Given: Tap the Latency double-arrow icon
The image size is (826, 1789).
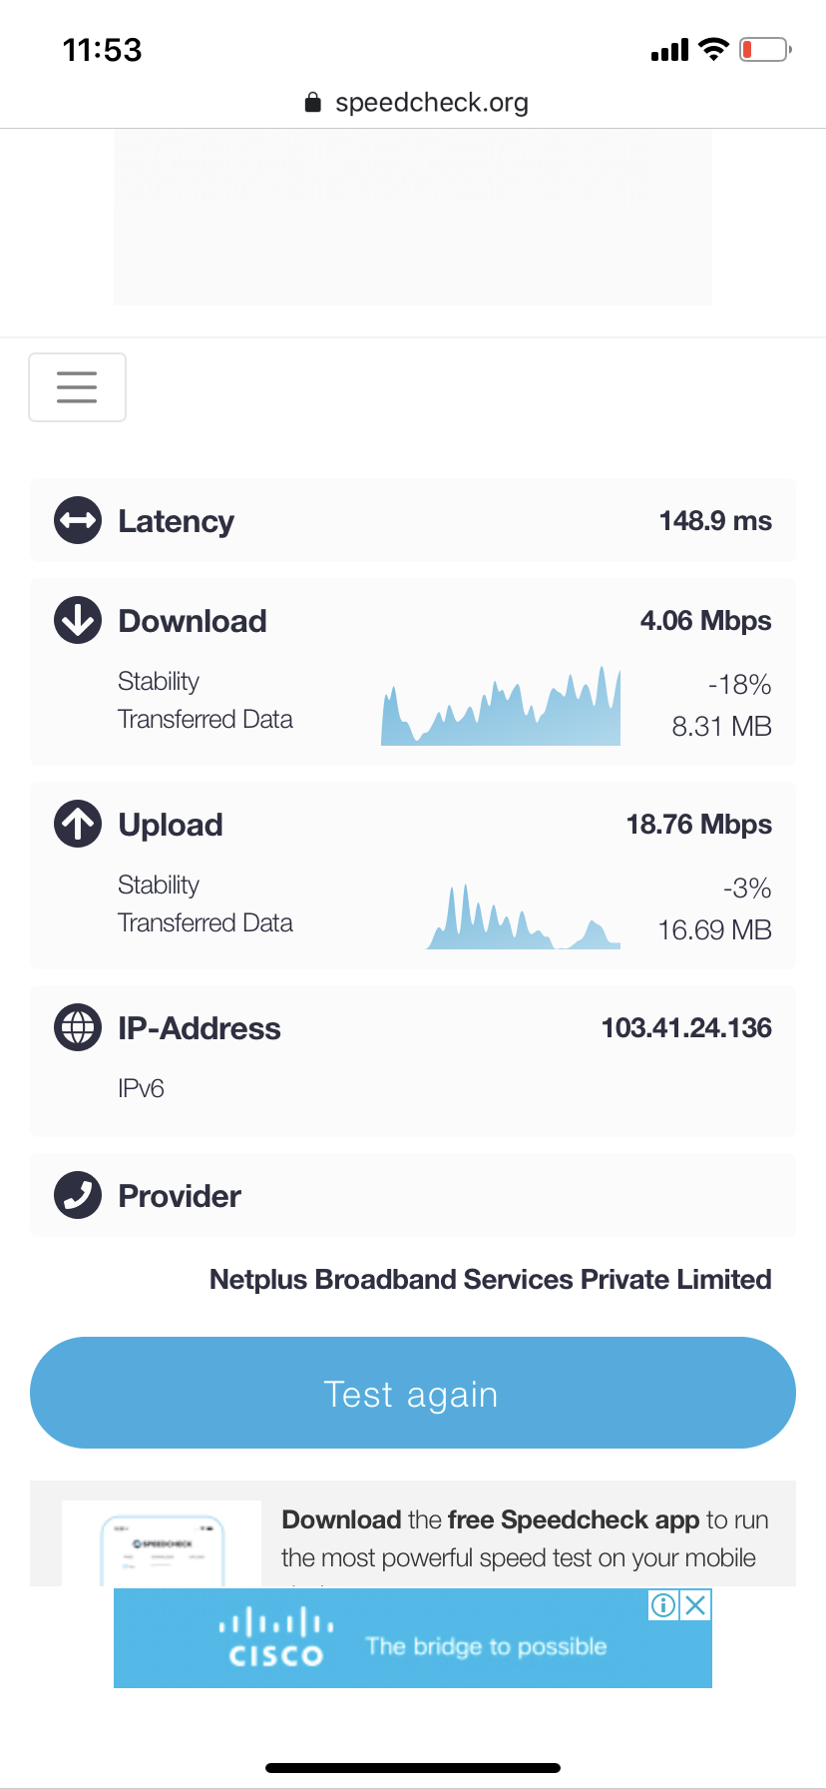Looking at the screenshot, I should (78, 520).
